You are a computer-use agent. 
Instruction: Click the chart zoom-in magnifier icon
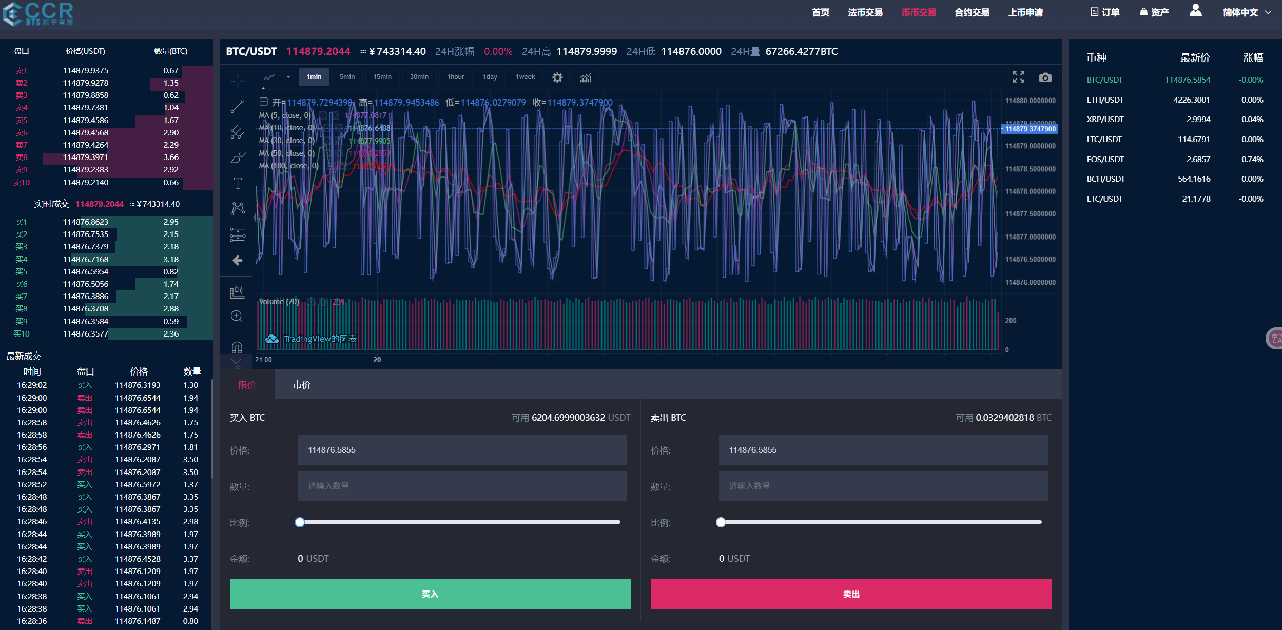pyautogui.click(x=237, y=316)
